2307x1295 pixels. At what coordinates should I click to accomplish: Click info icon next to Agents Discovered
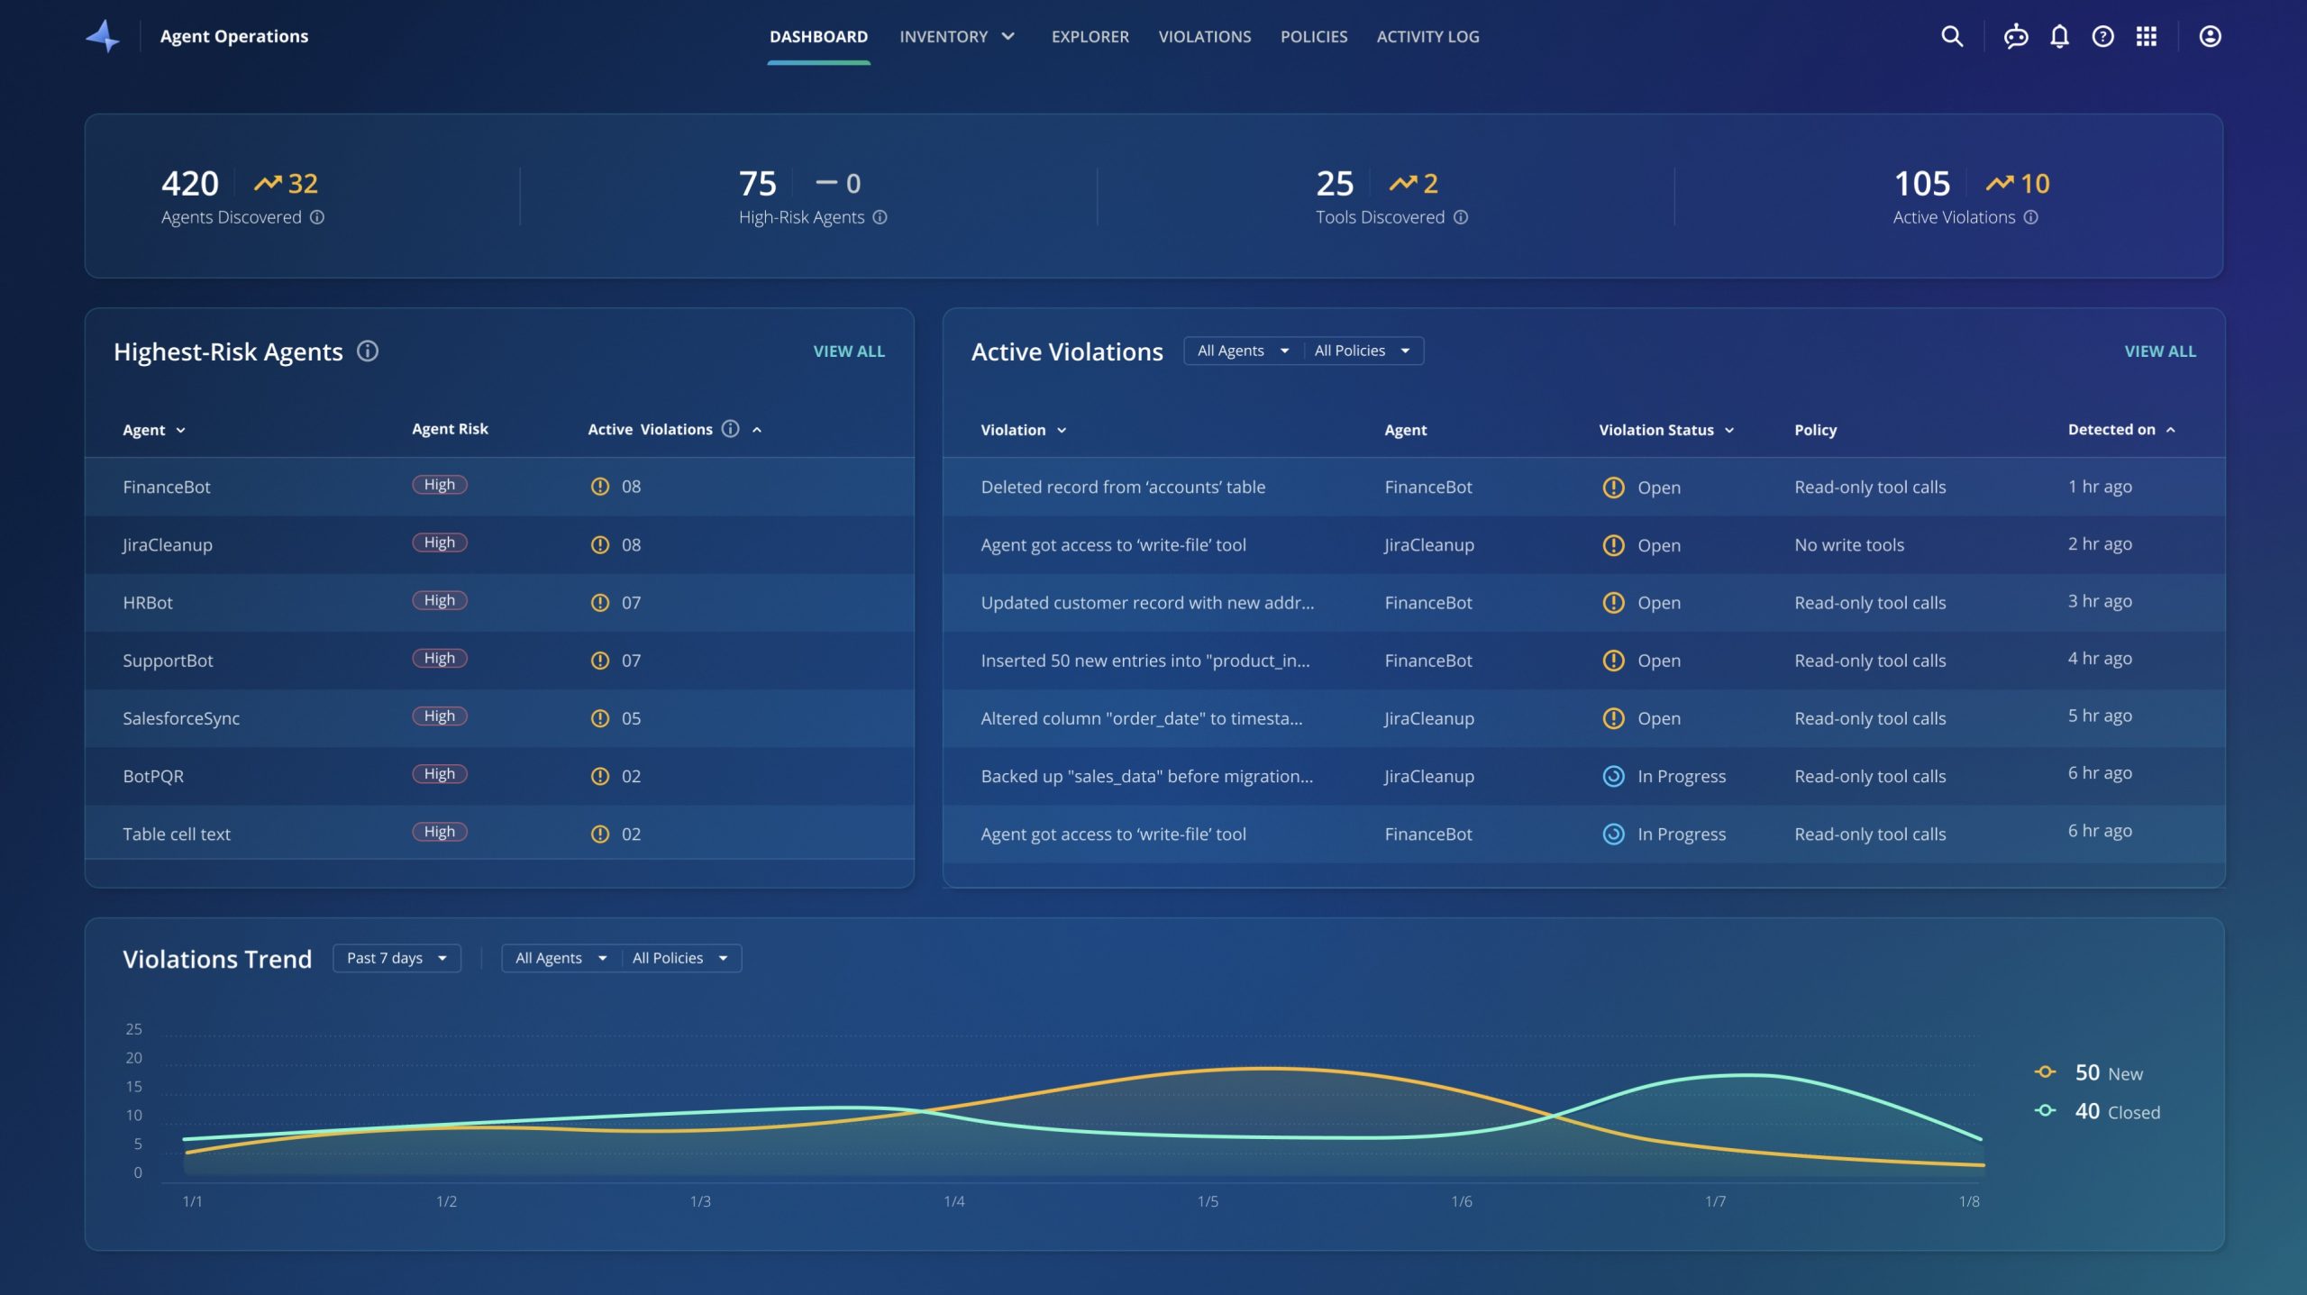click(317, 217)
